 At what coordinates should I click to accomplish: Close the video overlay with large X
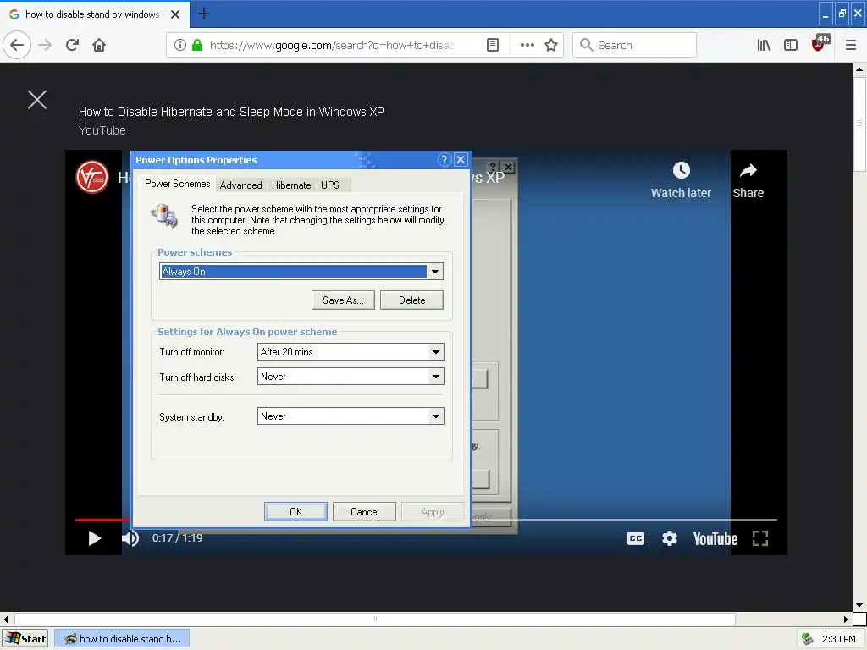(x=37, y=100)
